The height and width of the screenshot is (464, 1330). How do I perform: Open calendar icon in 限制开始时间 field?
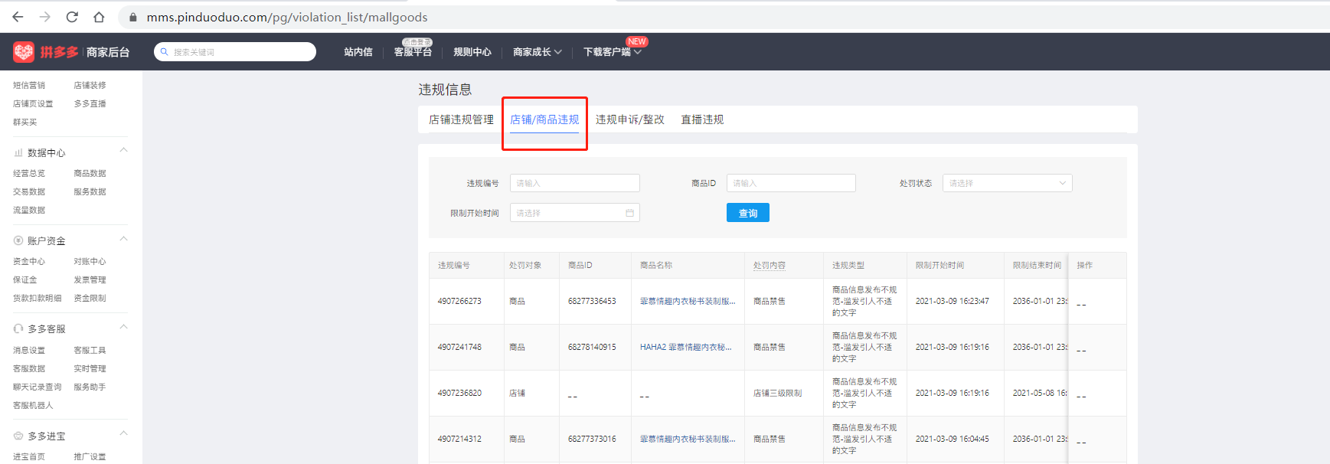(x=629, y=213)
